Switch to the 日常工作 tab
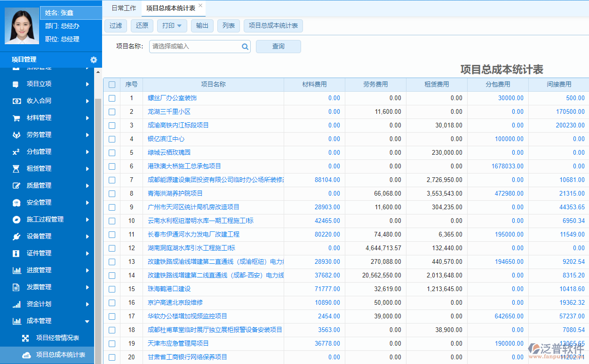589x364 pixels. 123,8
